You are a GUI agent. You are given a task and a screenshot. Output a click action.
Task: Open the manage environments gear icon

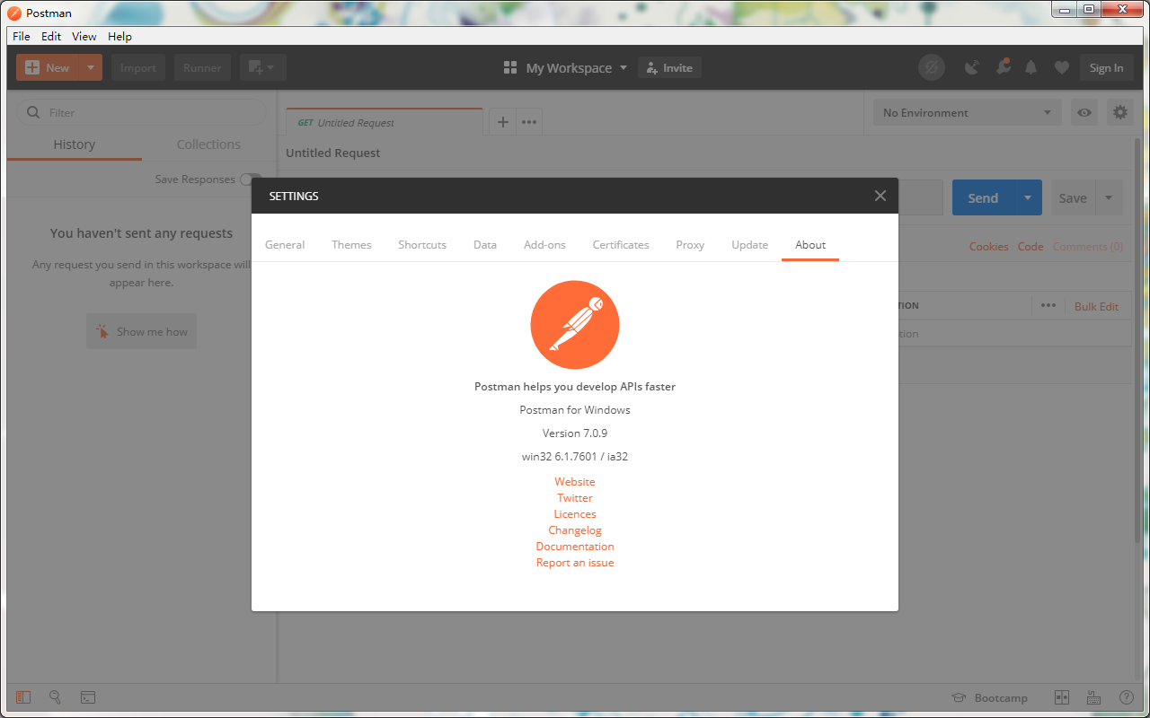click(x=1119, y=112)
